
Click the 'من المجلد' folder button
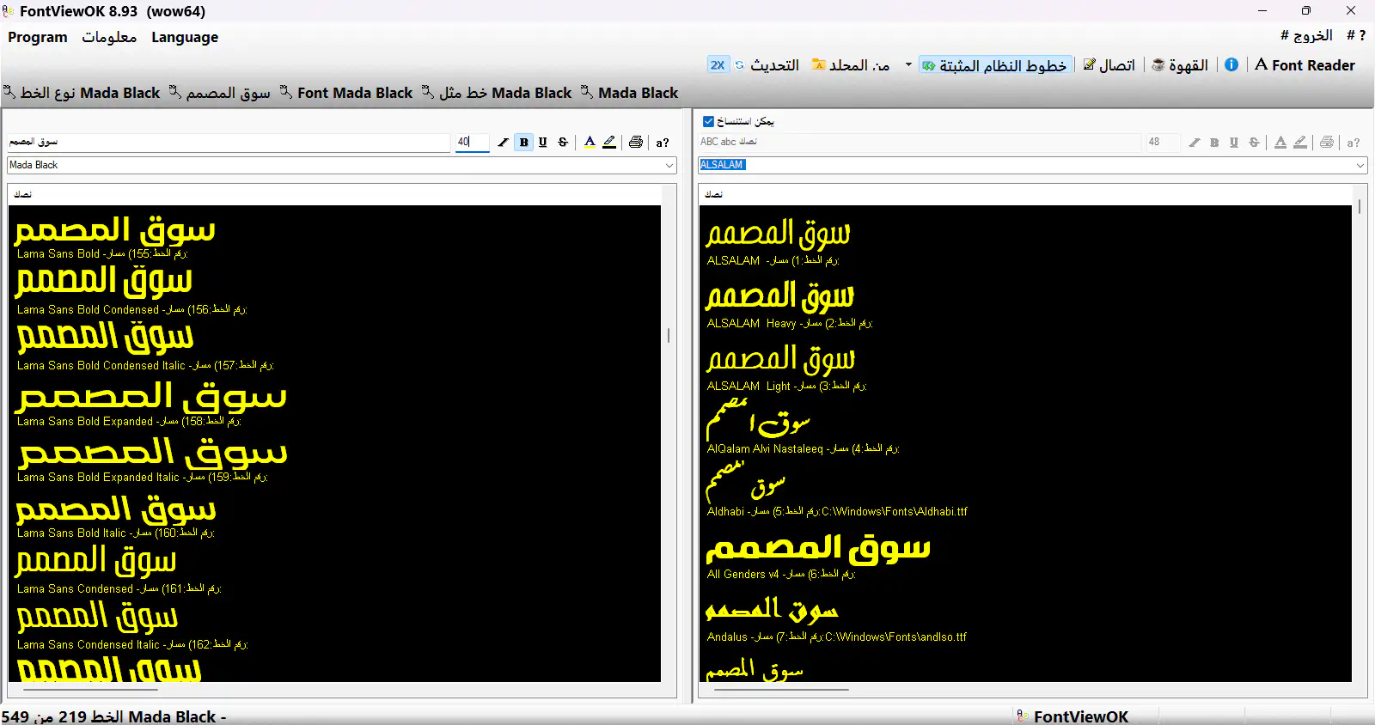point(851,65)
